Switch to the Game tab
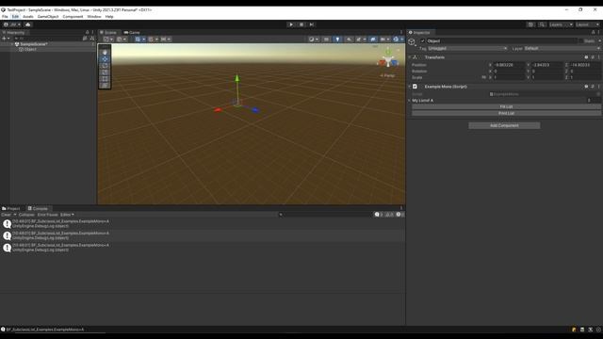Viewport: 603px width, 339px height. click(x=132, y=33)
